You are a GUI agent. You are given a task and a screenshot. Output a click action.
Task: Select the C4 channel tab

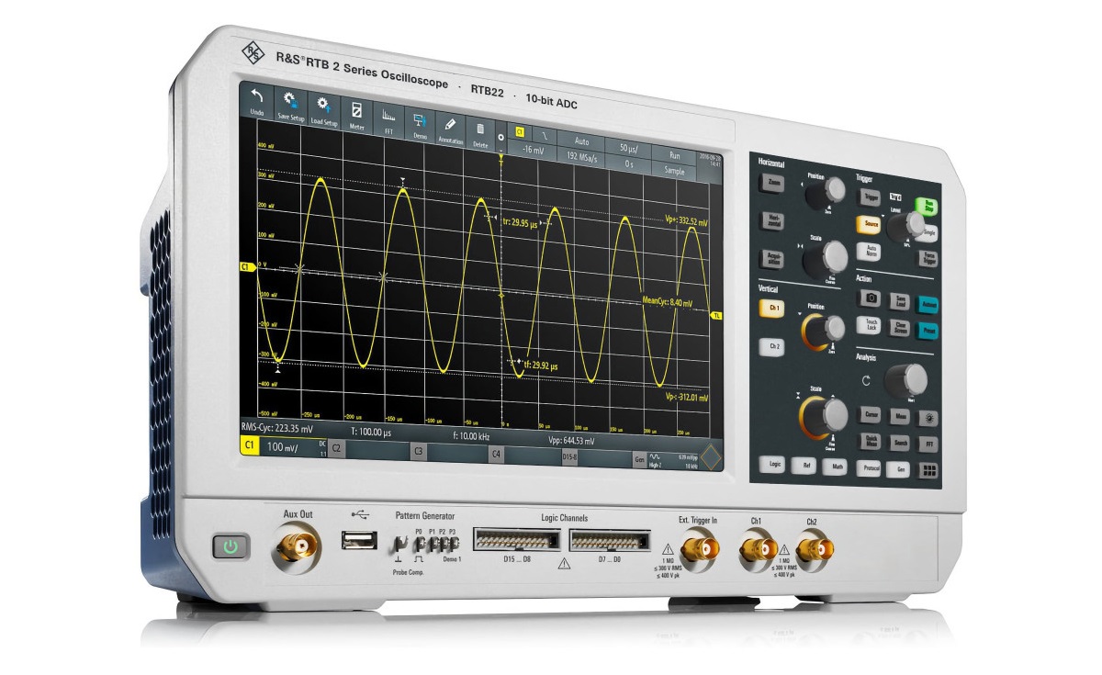pyautogui.click(x=497, y=453)
